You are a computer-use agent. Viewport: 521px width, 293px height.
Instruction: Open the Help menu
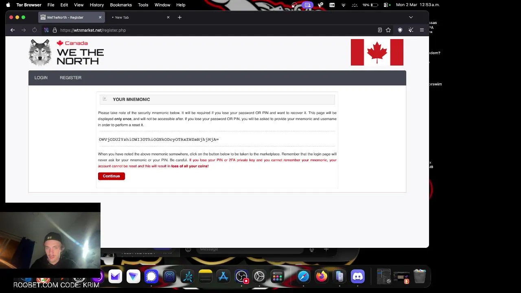click(181, 5)
